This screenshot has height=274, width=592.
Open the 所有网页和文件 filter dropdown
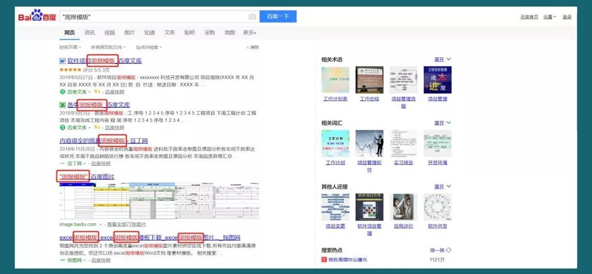pyautogui.click(x=109, y=48)
